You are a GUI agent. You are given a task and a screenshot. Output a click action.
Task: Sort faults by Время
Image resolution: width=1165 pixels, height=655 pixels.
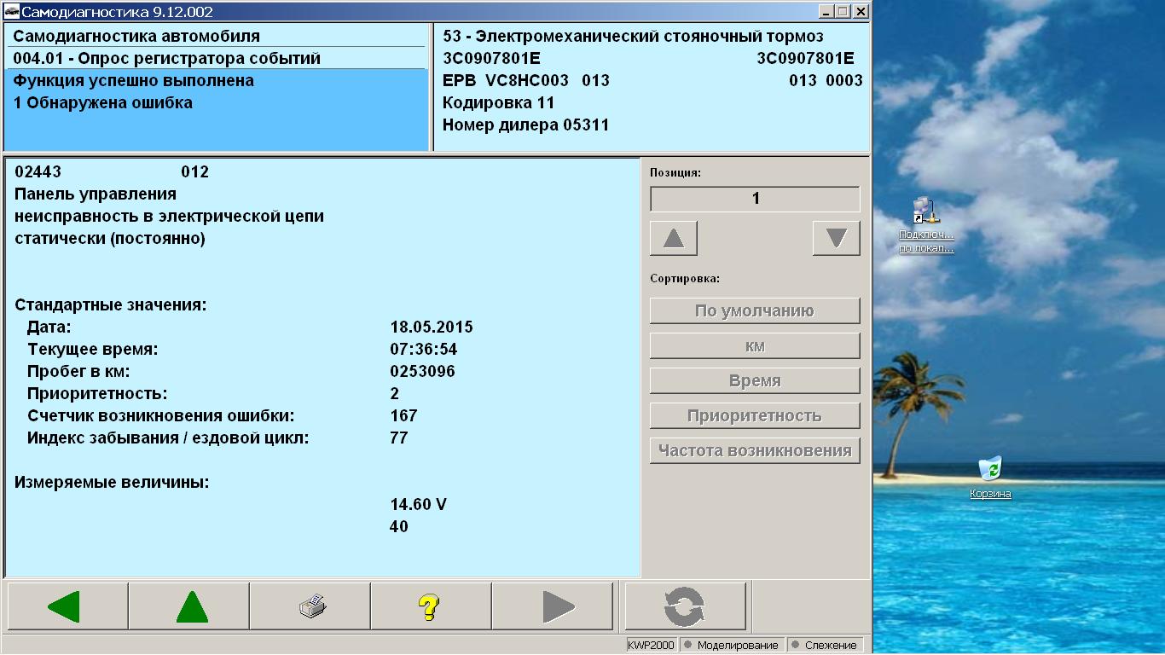click(755, 381)
